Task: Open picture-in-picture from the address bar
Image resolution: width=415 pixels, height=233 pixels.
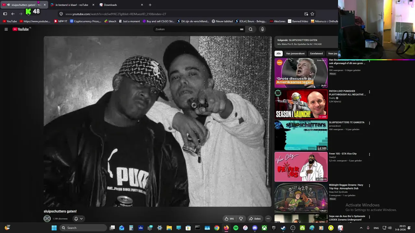Action: point(306,14)
